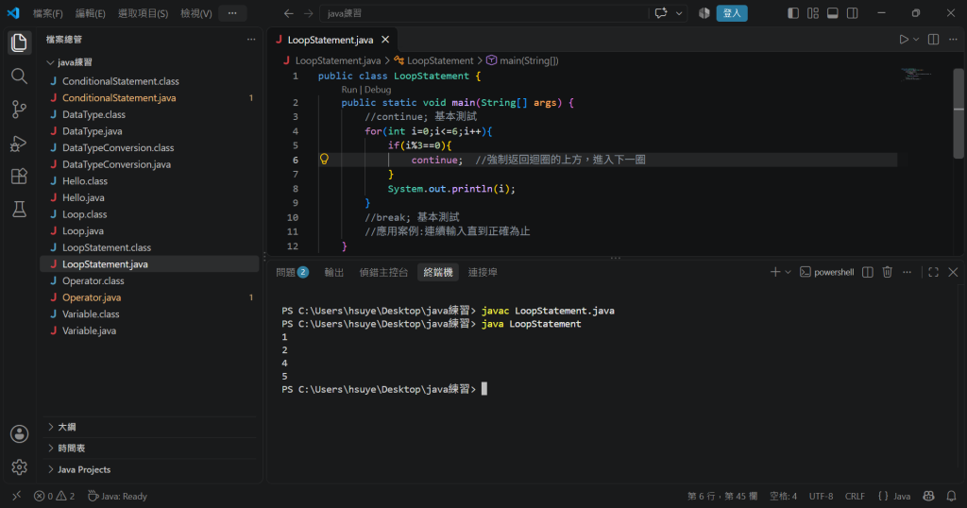Viewport: 967px width, 508px height.
Task: Toggle the secondary side bar
Action: coord(853,13)
